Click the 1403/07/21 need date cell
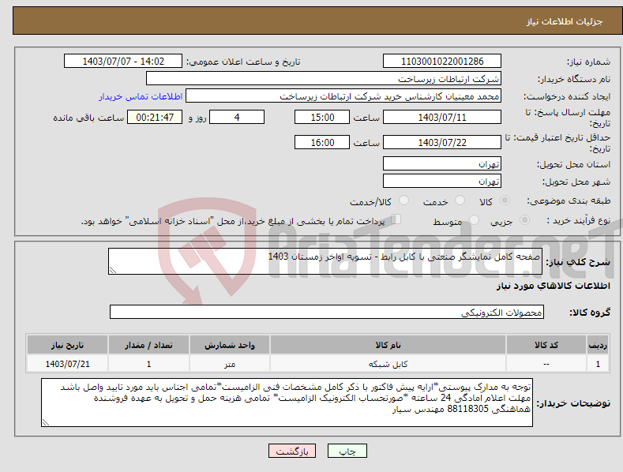Screen dimensions: 623x472 click(x=68, y=364)
